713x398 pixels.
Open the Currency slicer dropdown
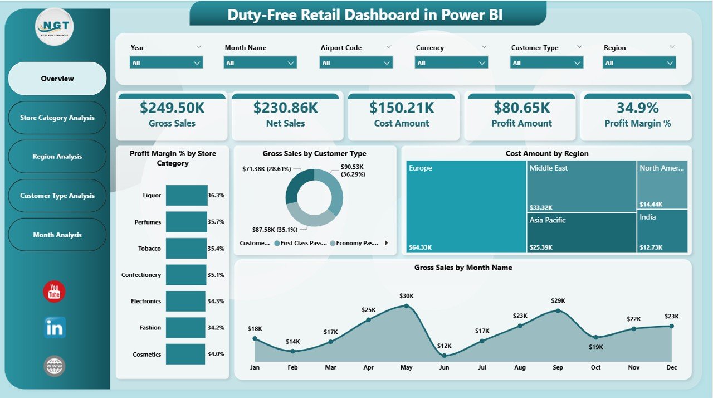482,62
